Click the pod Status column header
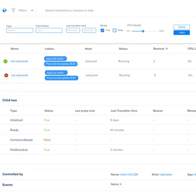The height and width of the screenshot is (196, 196). coord(123,49)
